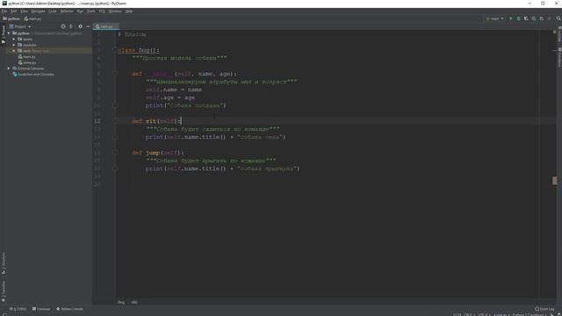Screen dimensions: 562x316
Task: Open the SciView stripe on right edge
Action: click(559, 34)
